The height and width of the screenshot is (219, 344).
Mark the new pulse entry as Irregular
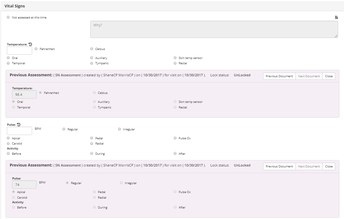click(119, 129)
